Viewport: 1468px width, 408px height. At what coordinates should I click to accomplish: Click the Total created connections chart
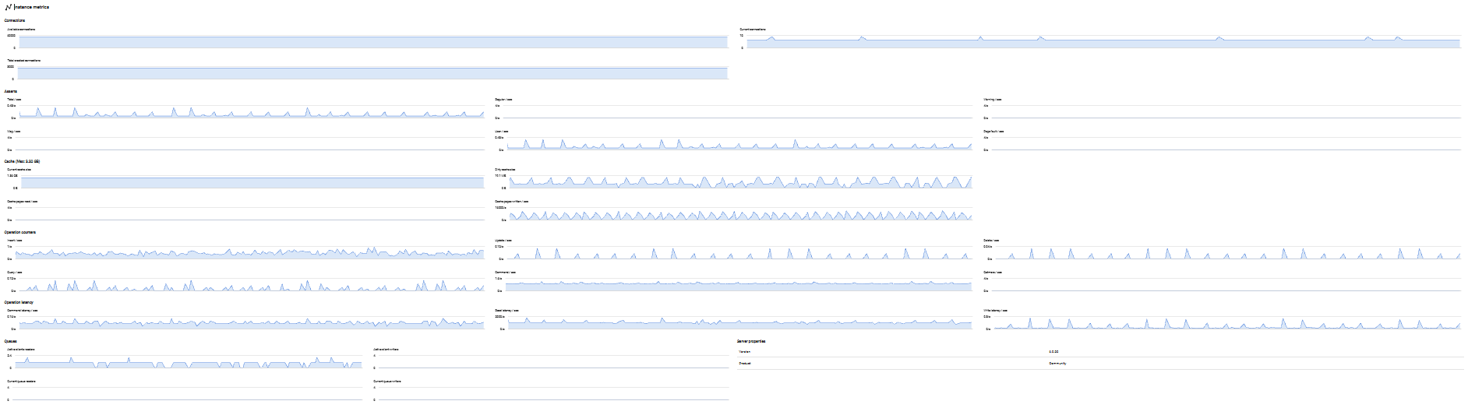[x=372, y=73]
